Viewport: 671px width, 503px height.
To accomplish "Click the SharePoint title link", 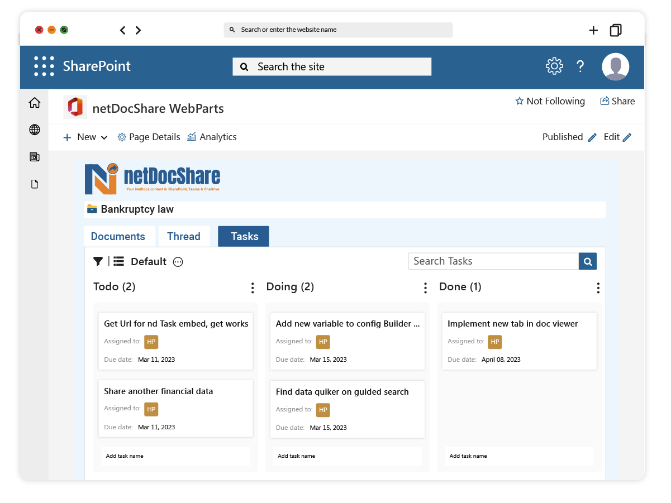I will click(97, 66).
